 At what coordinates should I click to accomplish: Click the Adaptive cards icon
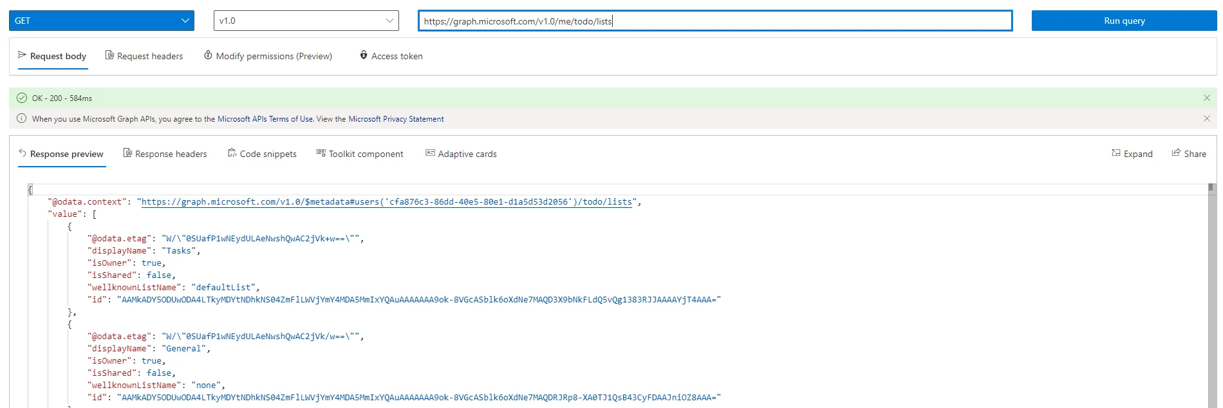(x=430, y=153)
